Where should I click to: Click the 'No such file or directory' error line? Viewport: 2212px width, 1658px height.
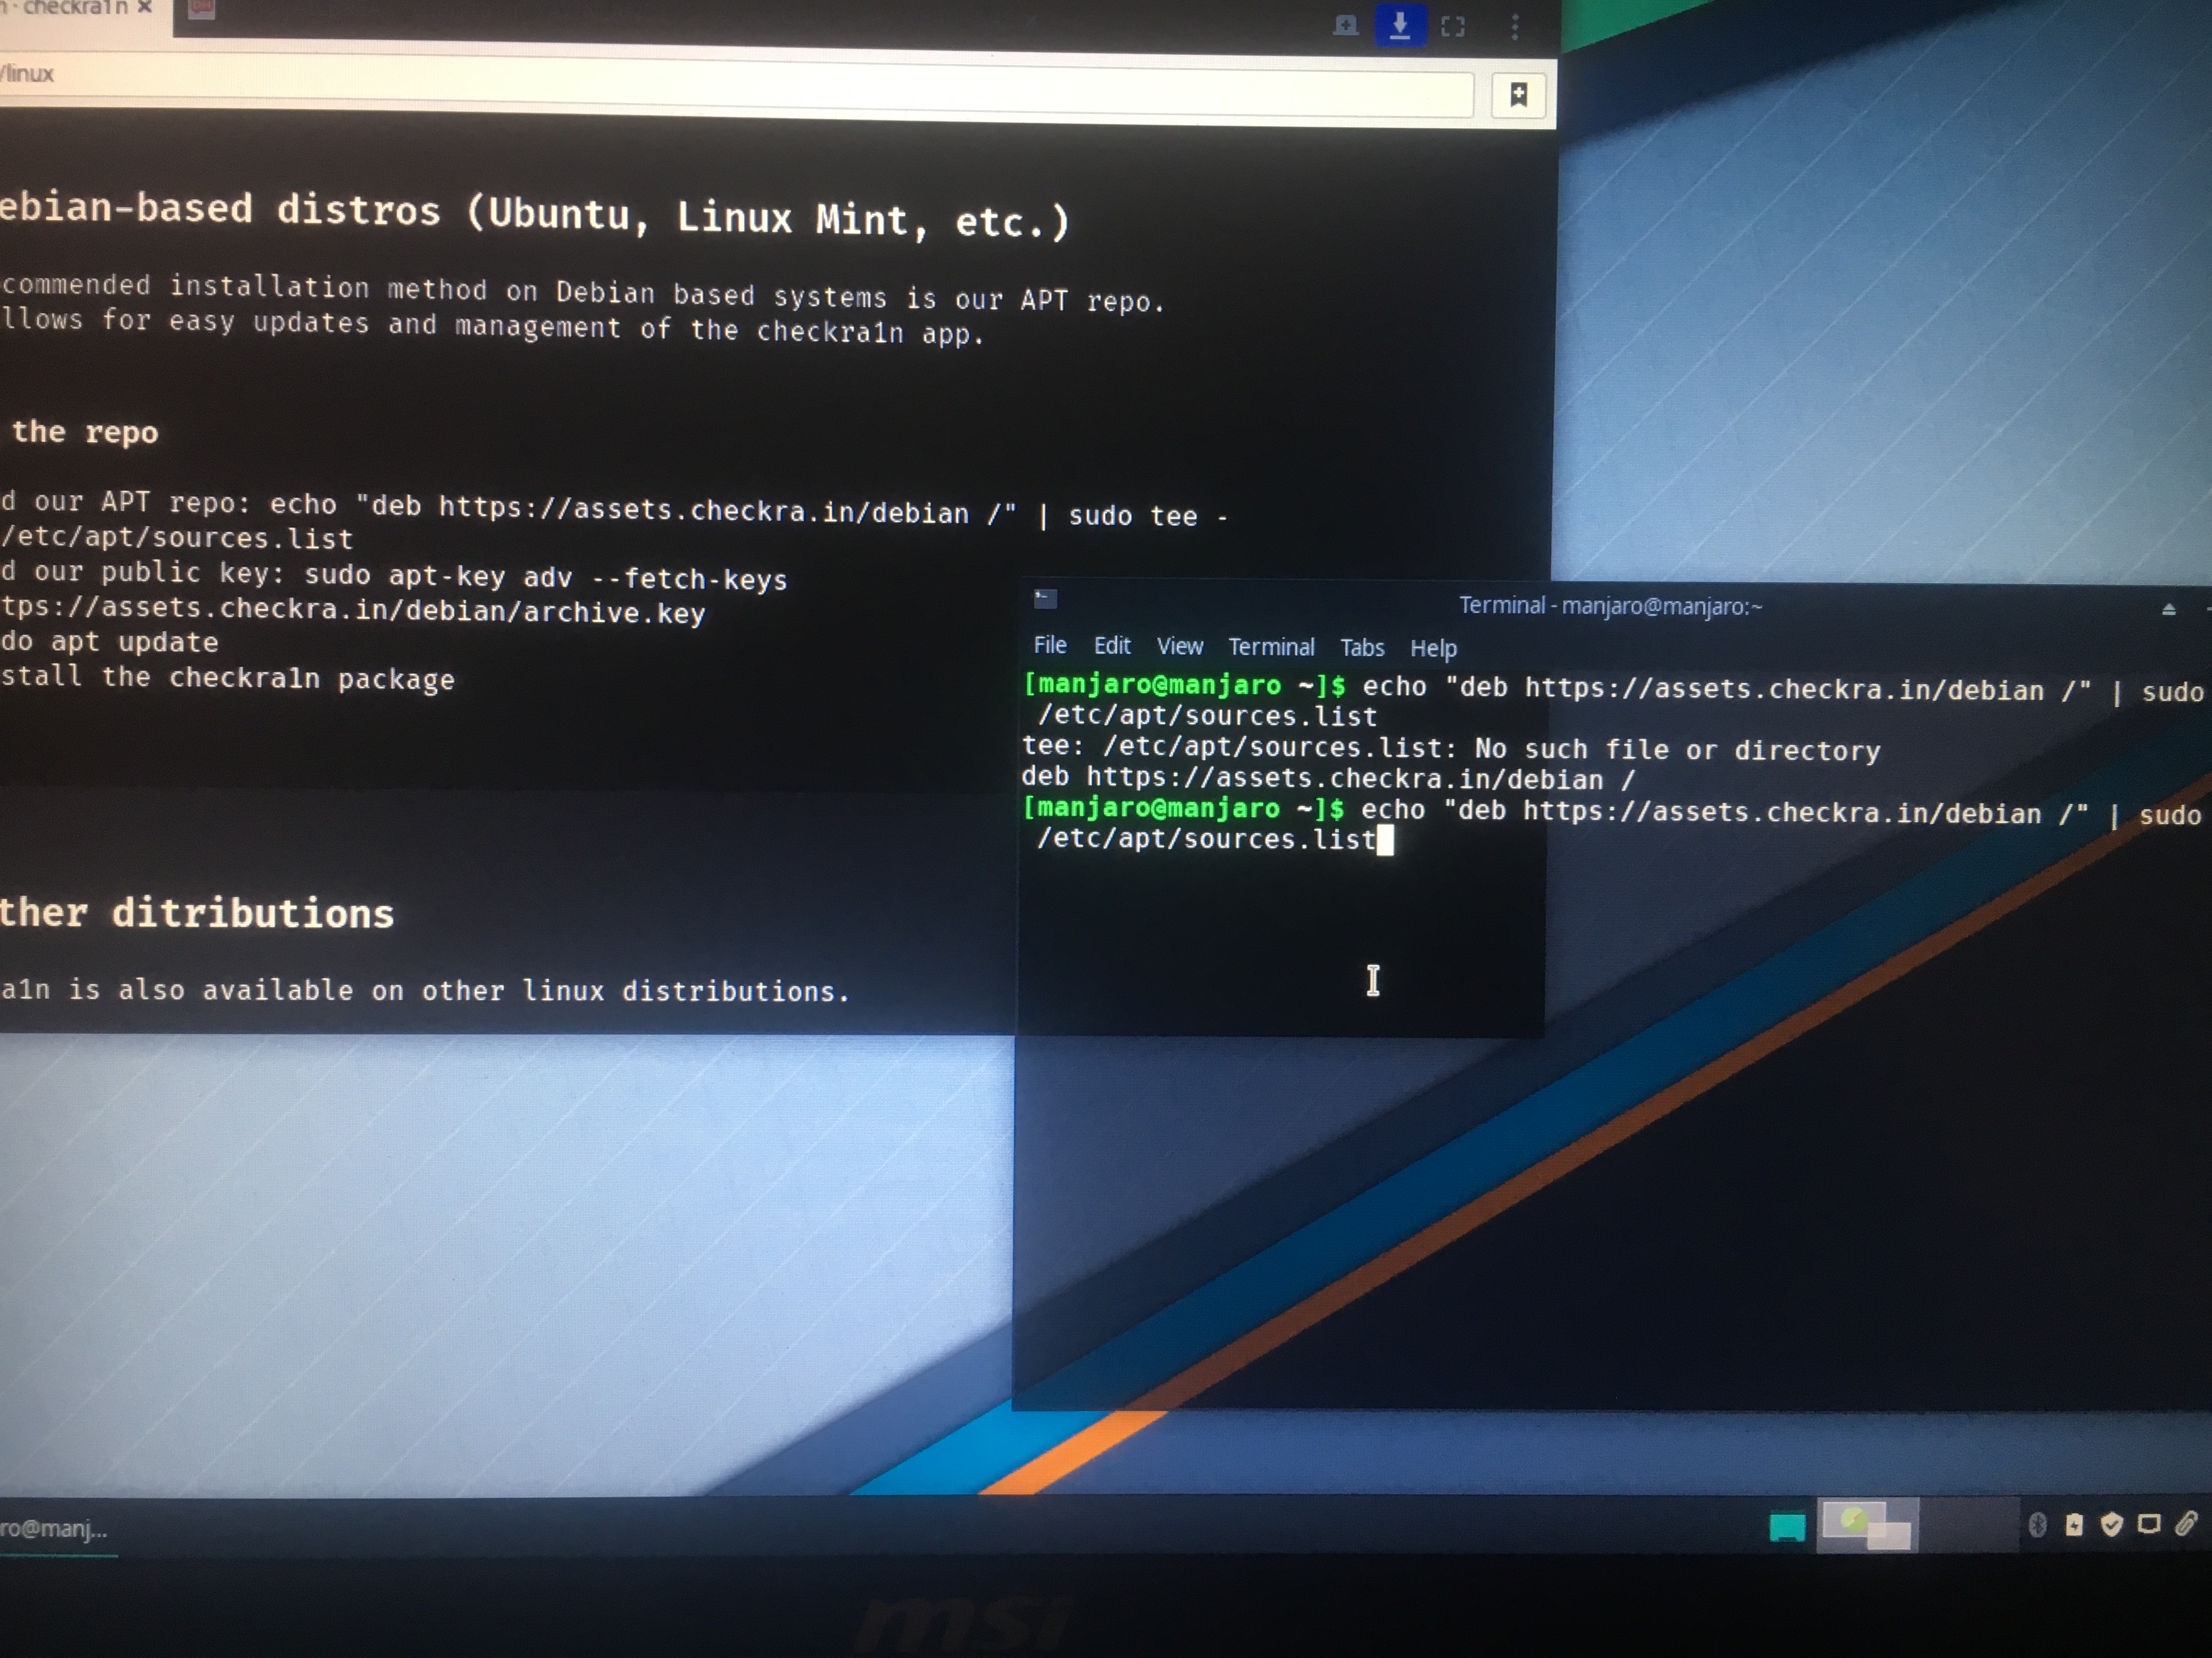point(1451,748)
